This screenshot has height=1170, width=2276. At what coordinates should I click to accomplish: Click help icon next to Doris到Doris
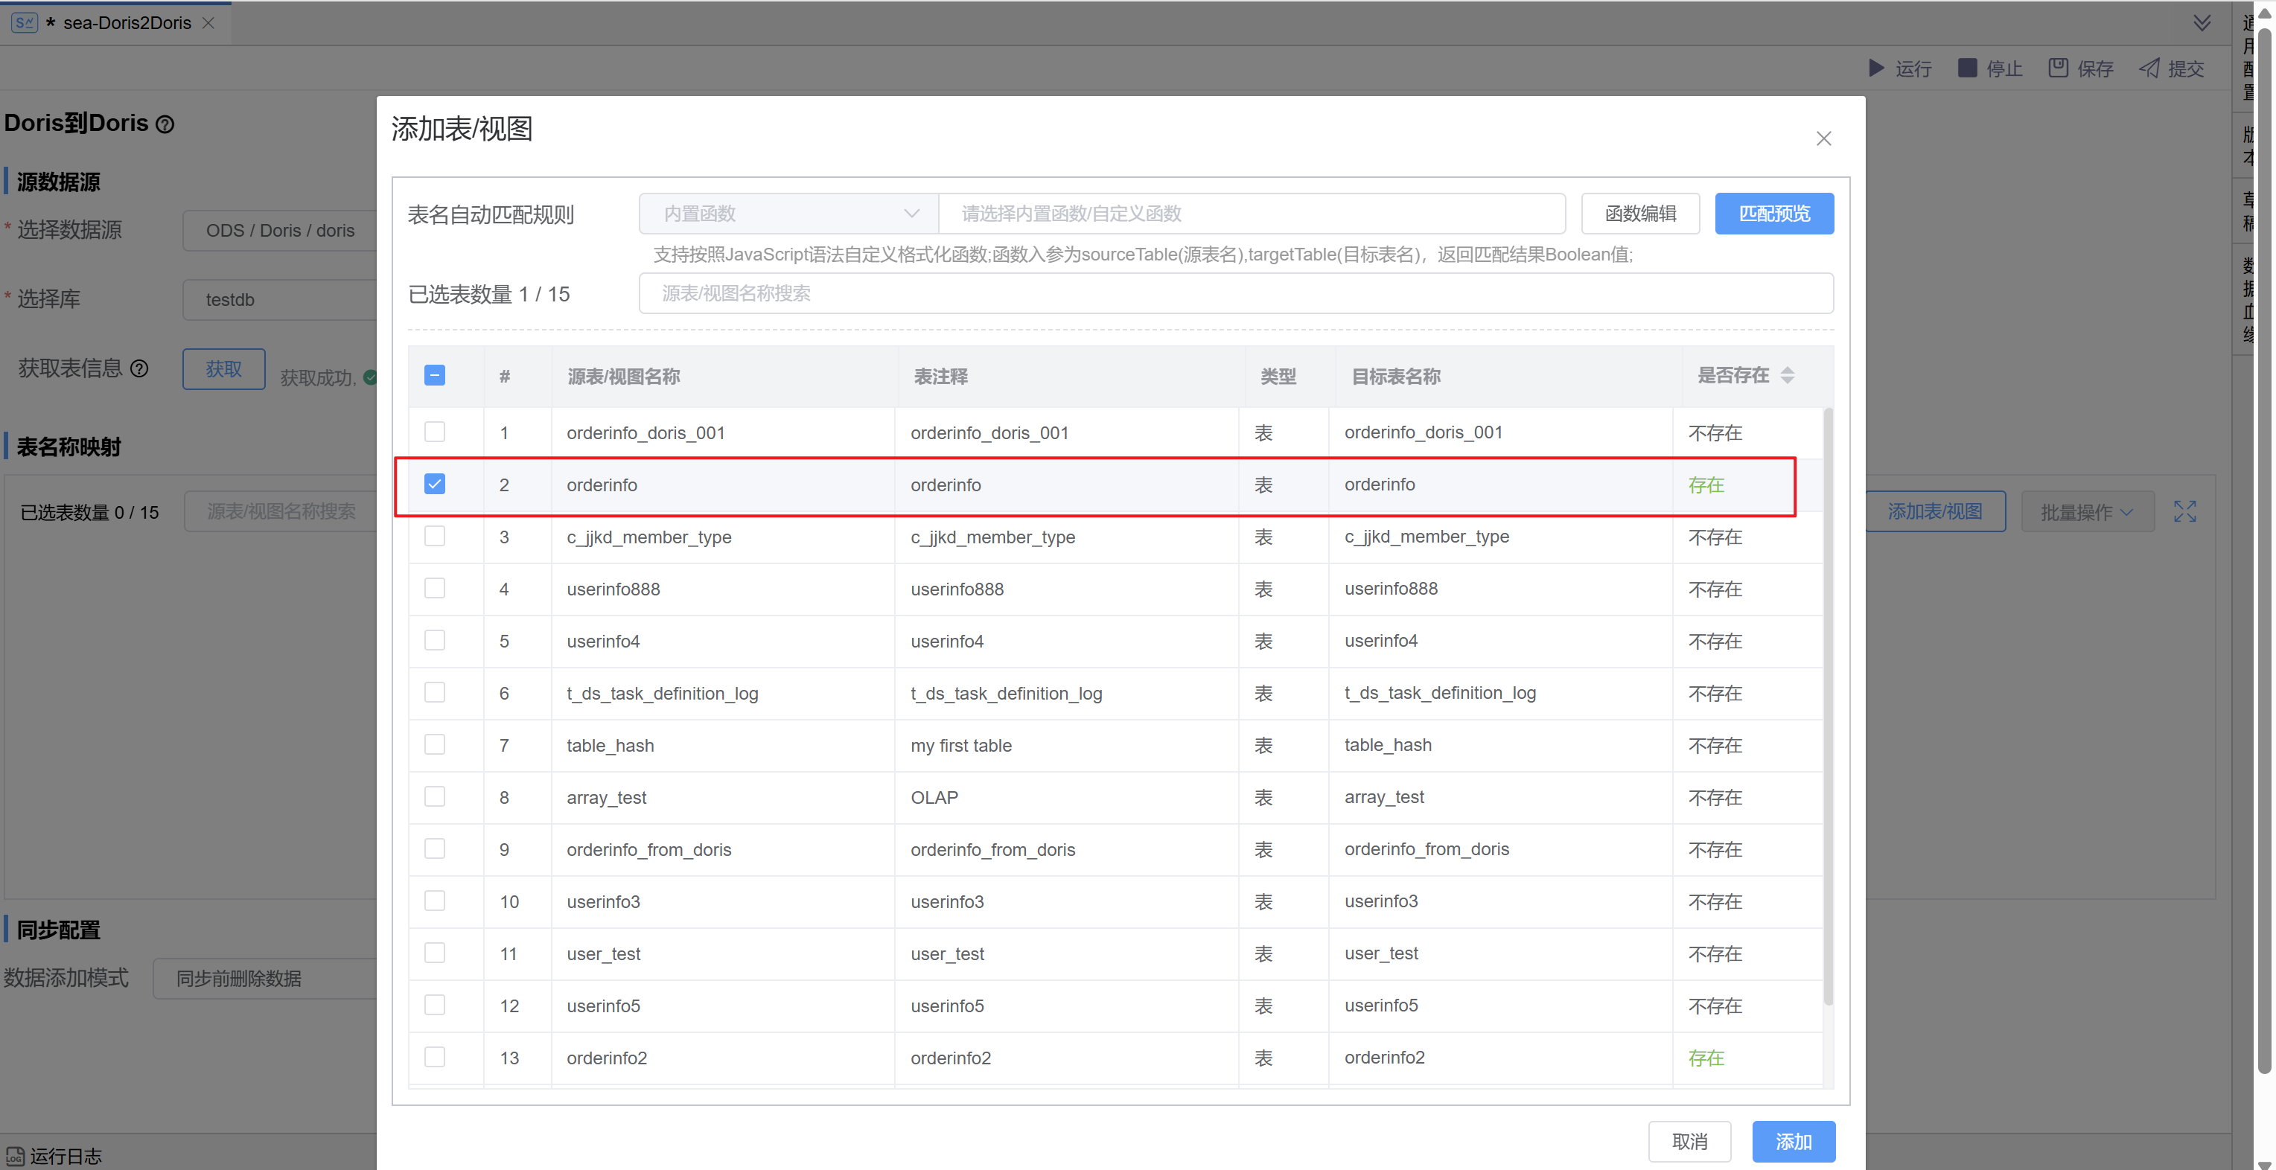[165, 124]
